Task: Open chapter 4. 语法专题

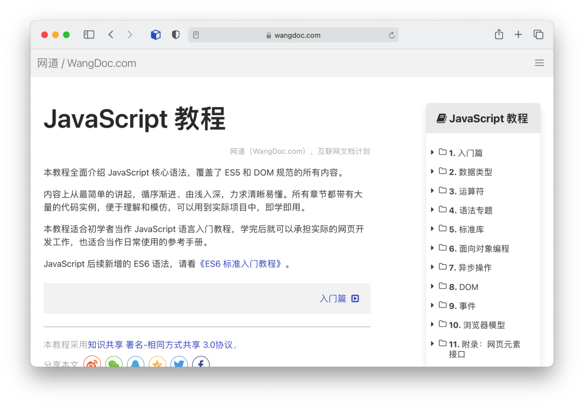Action: (471, 210)
